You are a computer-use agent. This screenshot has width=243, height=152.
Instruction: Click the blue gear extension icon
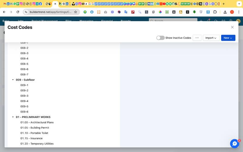coord(112,12)
